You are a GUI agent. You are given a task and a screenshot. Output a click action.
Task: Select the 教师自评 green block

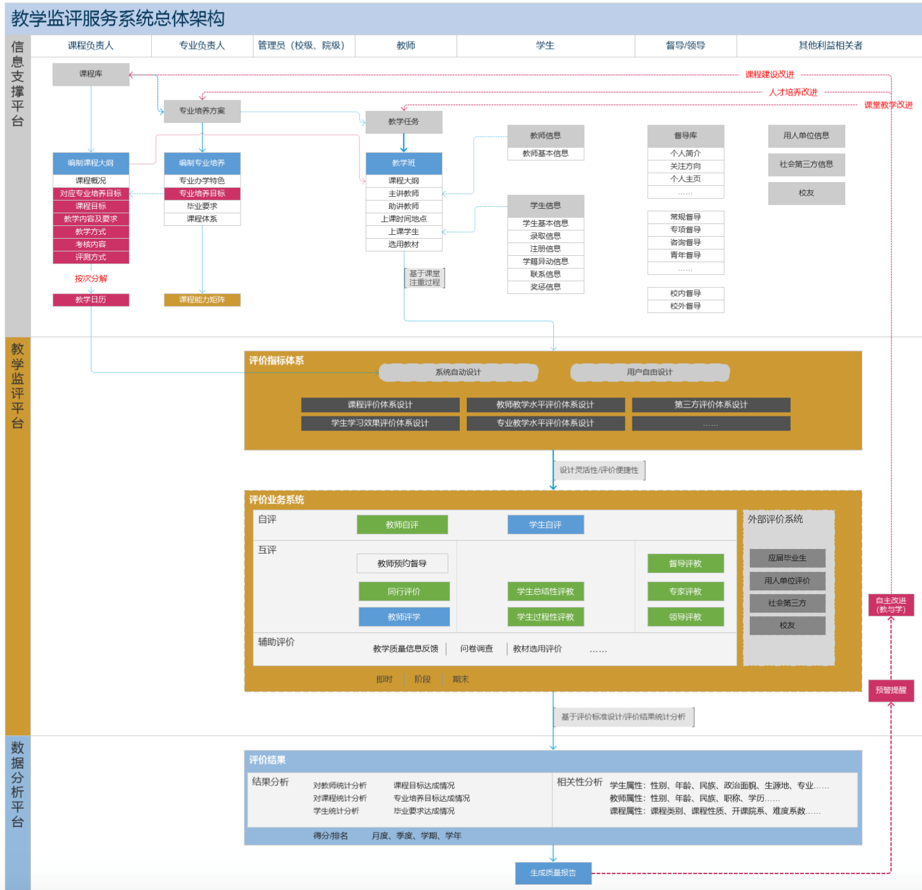(402, 525)
